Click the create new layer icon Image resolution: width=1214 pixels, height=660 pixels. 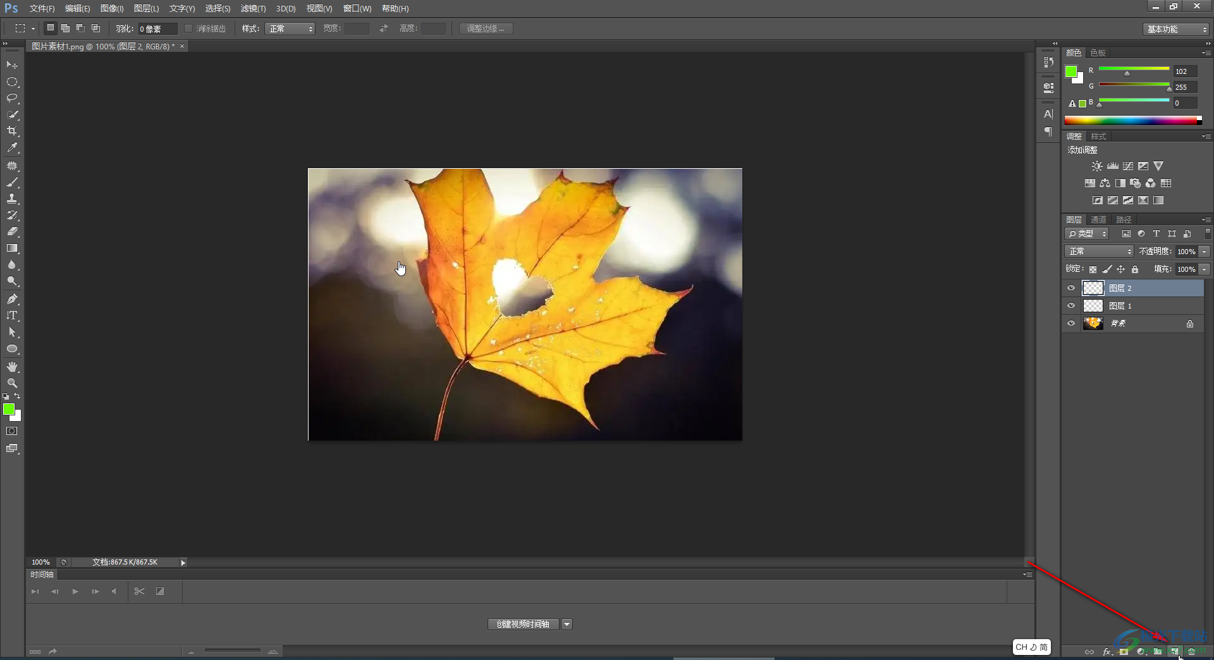pos(1174,651)
